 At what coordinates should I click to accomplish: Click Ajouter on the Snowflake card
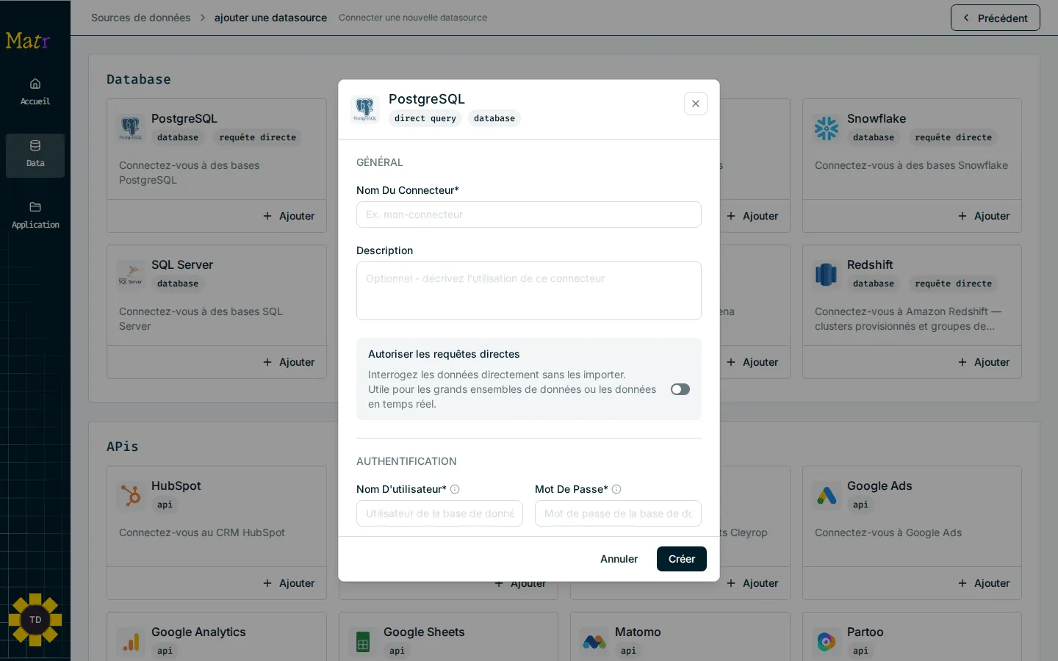pos(984,216)
